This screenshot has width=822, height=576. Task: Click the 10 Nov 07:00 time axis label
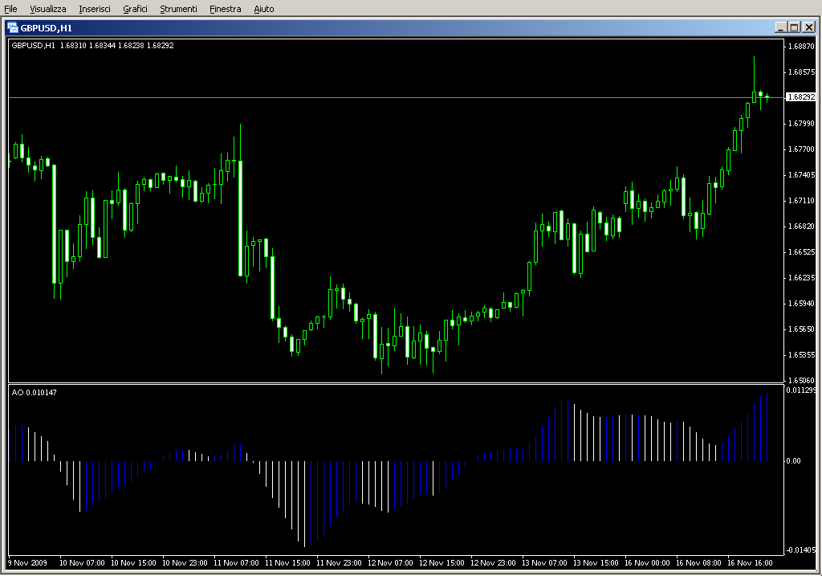point(82,563)
